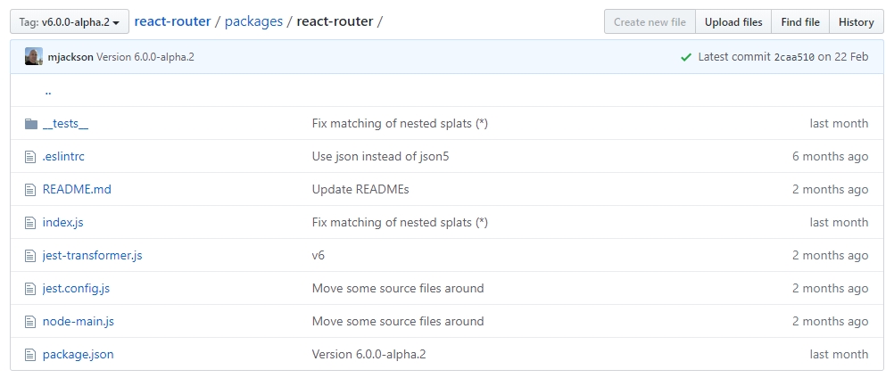The image size is (894, 378).
Task: Click the node-main.js file icon
Action: [30, 322]
